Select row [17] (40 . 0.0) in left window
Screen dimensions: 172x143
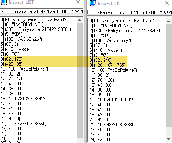(x=12, y=104)
